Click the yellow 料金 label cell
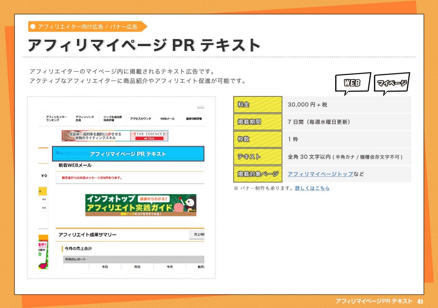The height and width of the screenshot is (308, 438). point(257,104)
